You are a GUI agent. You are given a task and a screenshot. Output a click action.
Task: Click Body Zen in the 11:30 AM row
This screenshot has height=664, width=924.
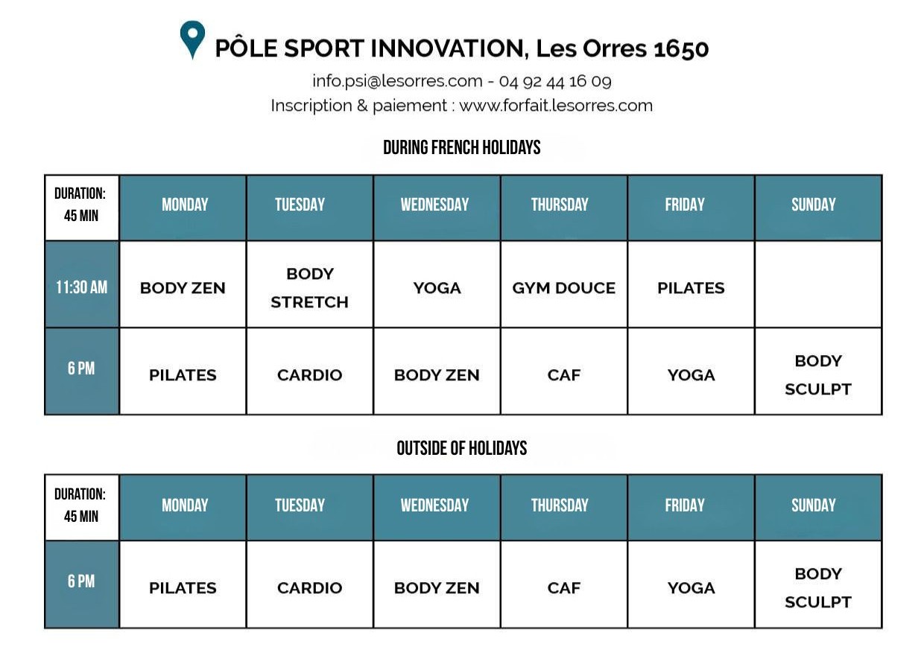(x=183, y=288)
